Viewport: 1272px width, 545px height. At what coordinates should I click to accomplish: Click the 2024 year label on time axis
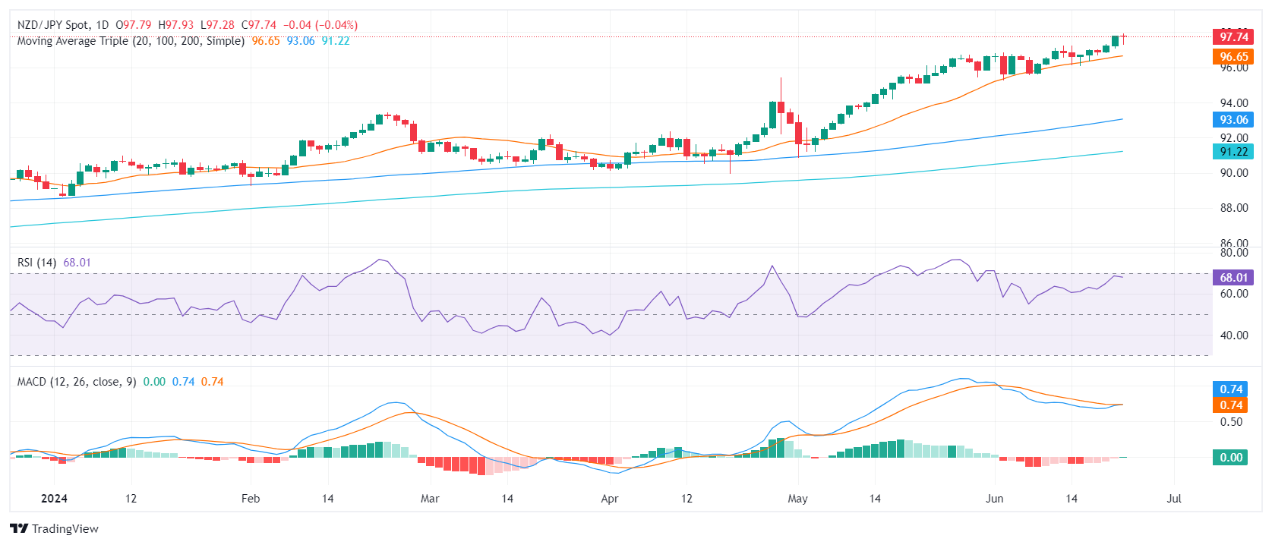click(54, 499)
